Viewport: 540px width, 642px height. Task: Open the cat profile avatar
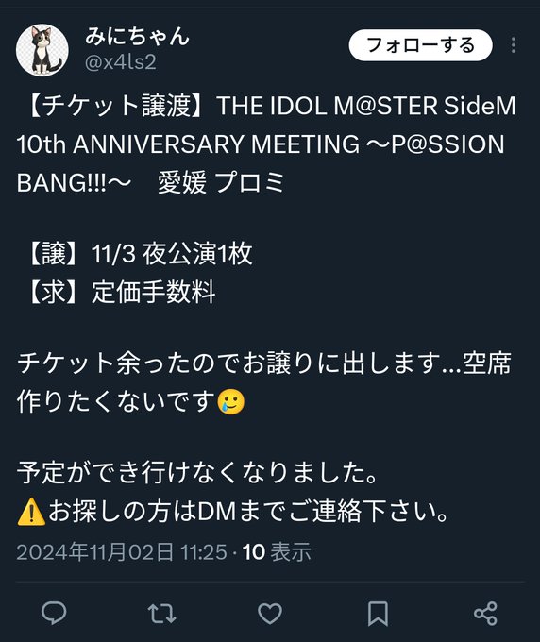coord(42,50)
